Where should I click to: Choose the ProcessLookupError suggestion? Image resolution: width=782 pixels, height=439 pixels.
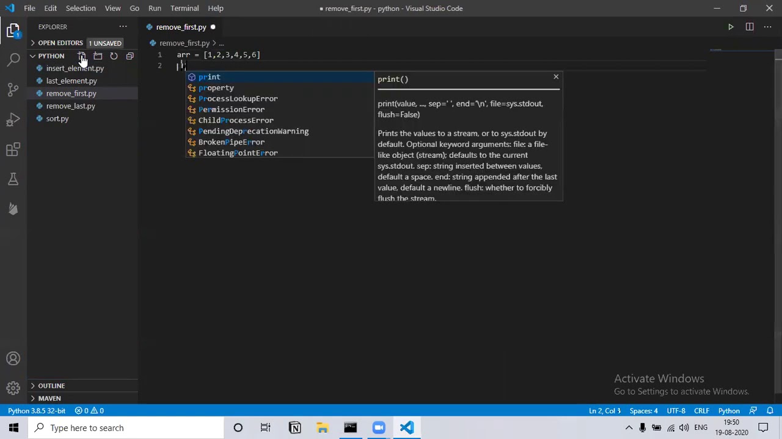pyautogui.click(x=280, y=99)
